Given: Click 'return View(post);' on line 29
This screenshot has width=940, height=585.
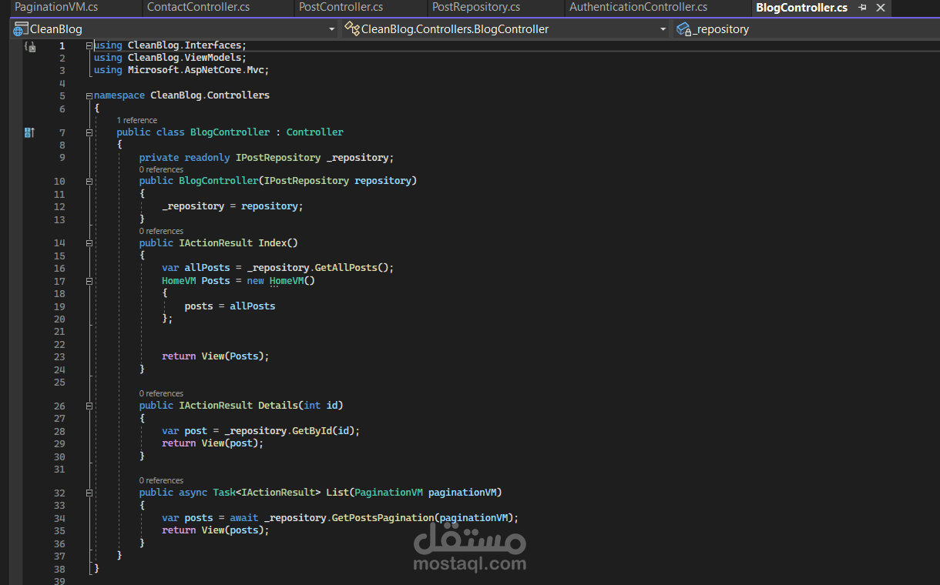Looking at the screenshot, I should coord(213,443).
